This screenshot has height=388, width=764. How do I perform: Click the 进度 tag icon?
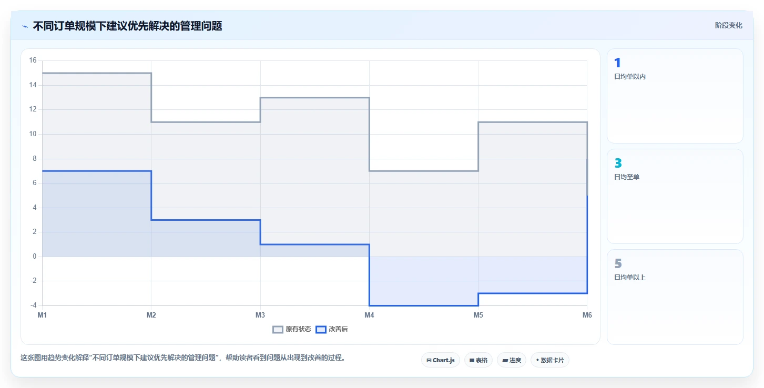pos(505,361)
